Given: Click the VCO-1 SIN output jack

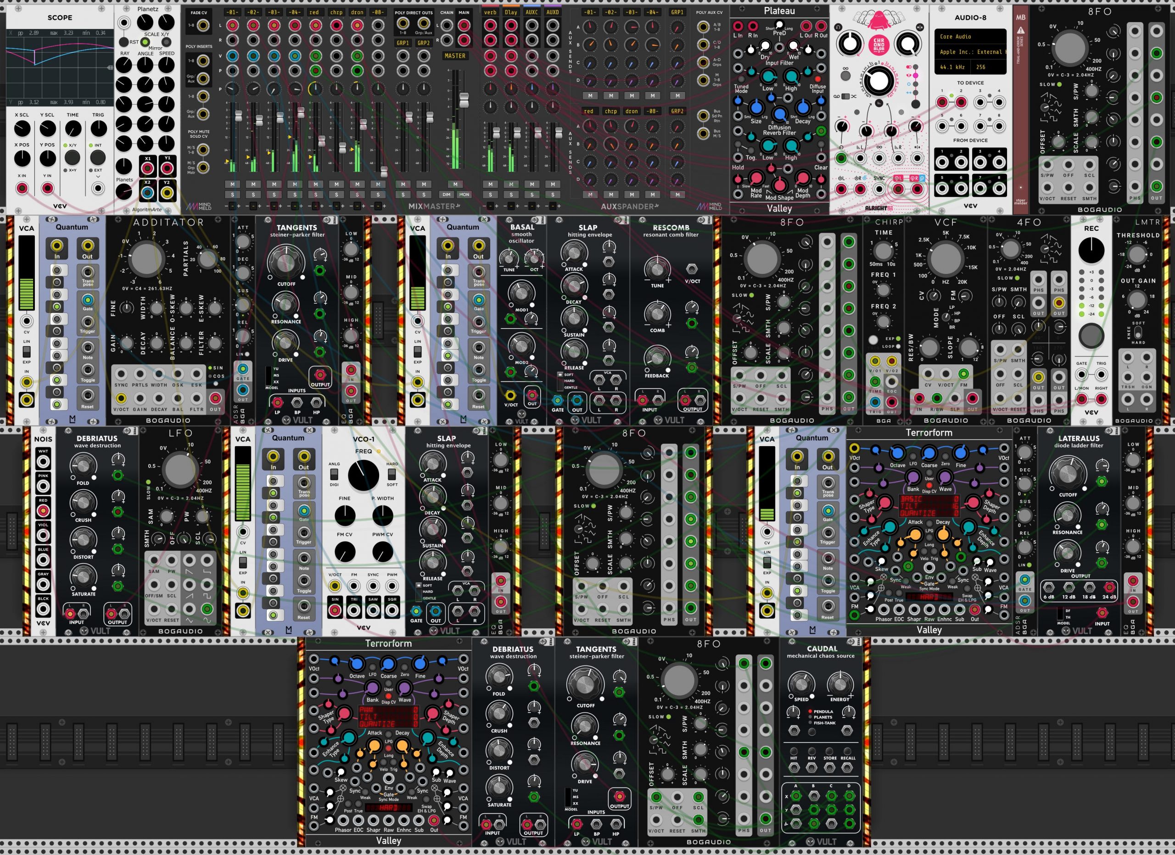Looking at the screenshot, I should coord(335,610).
